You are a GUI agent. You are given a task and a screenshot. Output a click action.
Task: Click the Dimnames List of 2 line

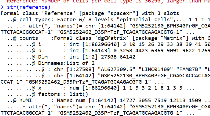[51, 63]
